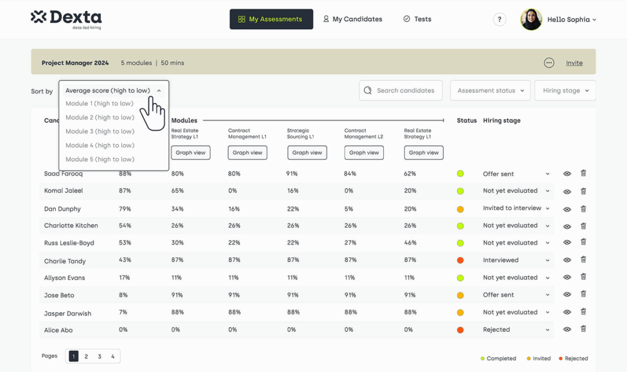Toggle eye icon for Dan Dunphy

pyautogui.click(x=567, y=209)
